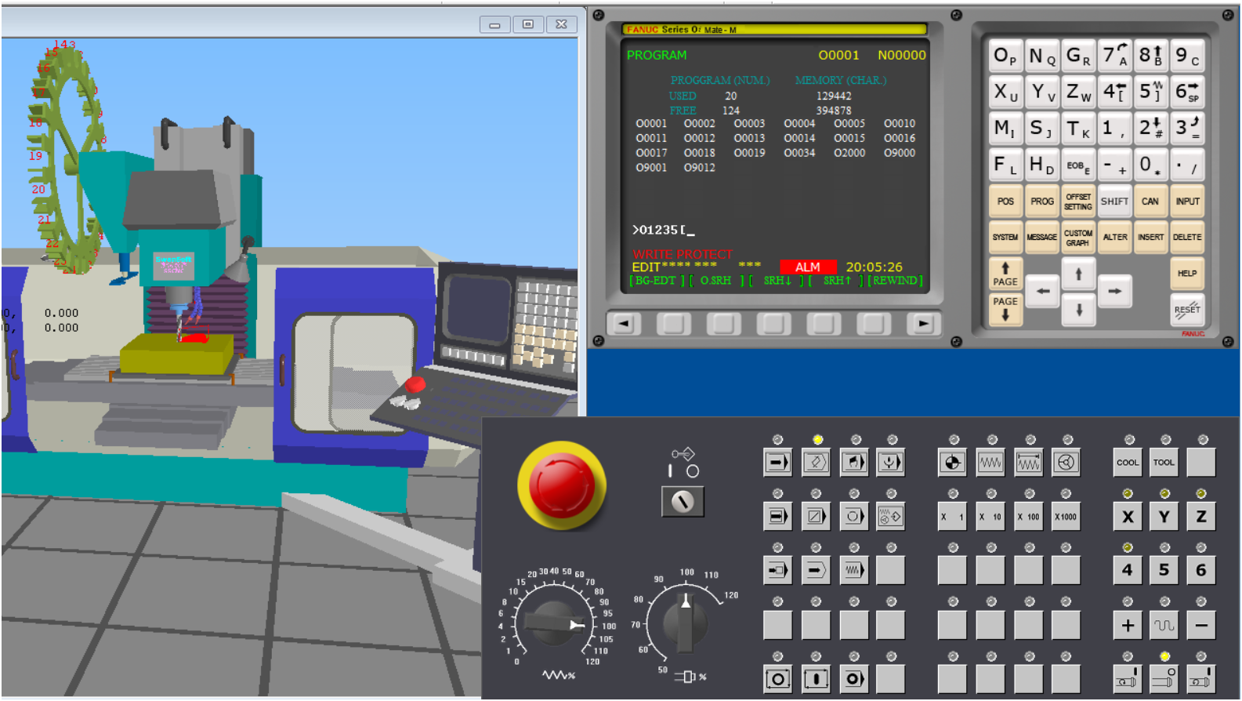Select the JOG mode zigzag button

pyautogui.click(x=990, y=463)
